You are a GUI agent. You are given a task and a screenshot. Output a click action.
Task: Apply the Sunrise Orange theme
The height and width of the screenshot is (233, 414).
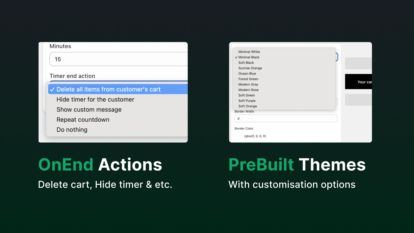(x=250, y=68)
